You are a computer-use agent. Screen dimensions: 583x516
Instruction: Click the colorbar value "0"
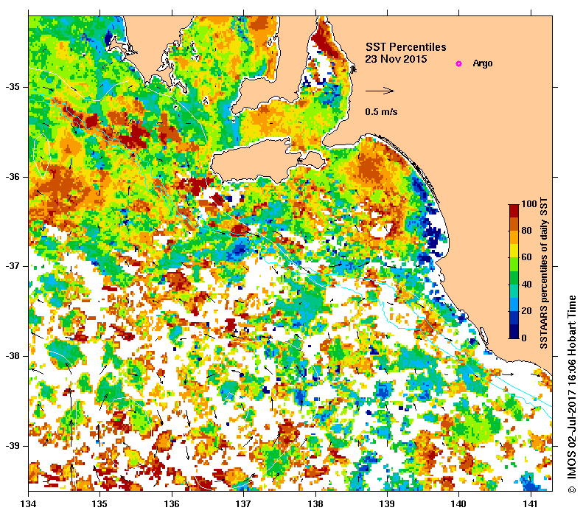click(x=524, y=338)
